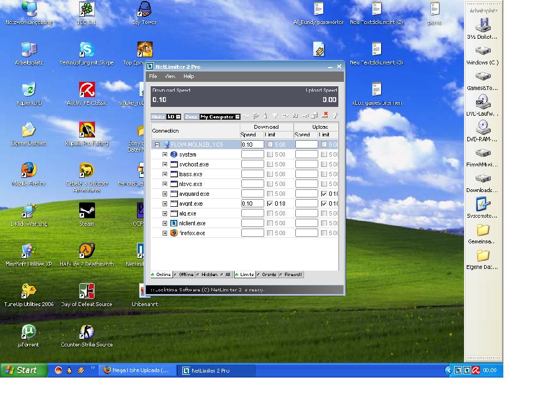Image resolution: width=559 pixels, height=419 pixels.
Task: Click the Start button
Action: click(24, 370)
